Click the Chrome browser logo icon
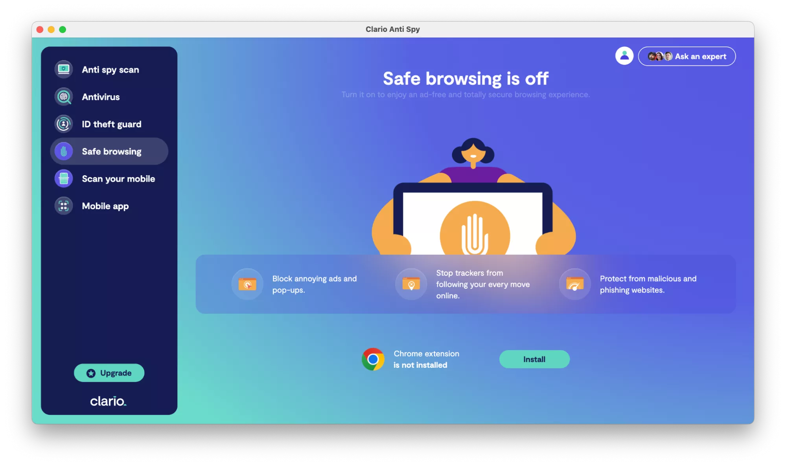The image size is (786, 466). coord(372,359)
